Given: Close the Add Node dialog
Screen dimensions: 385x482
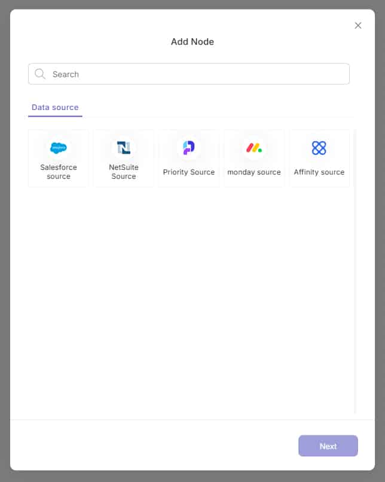Looking at the screenshot, I should coord(358,26).
